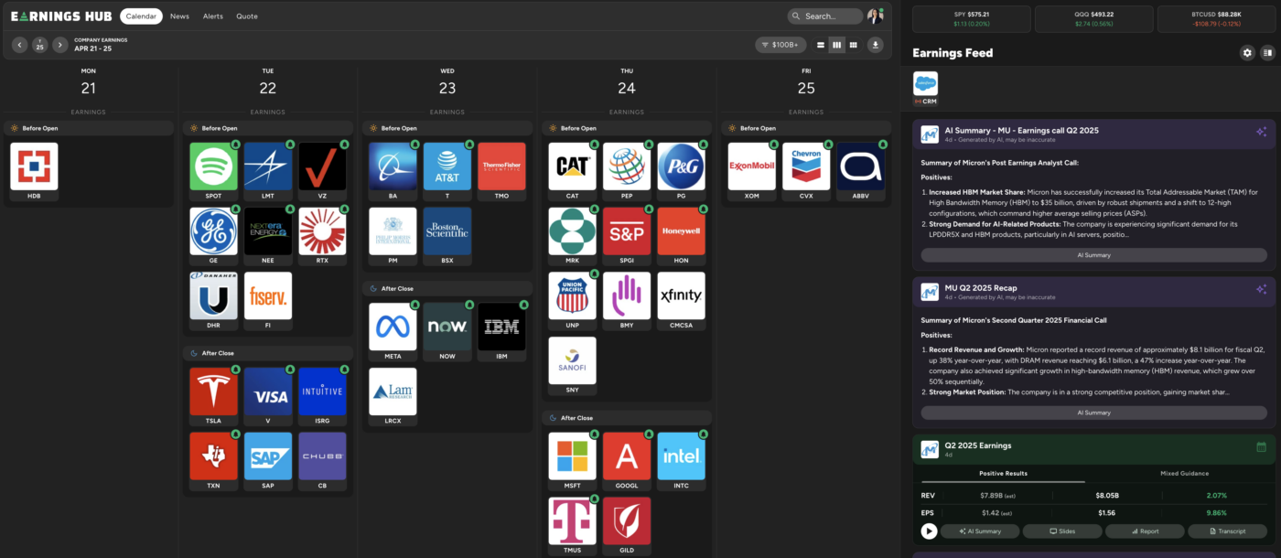Click the Search input field

point(825,16)
